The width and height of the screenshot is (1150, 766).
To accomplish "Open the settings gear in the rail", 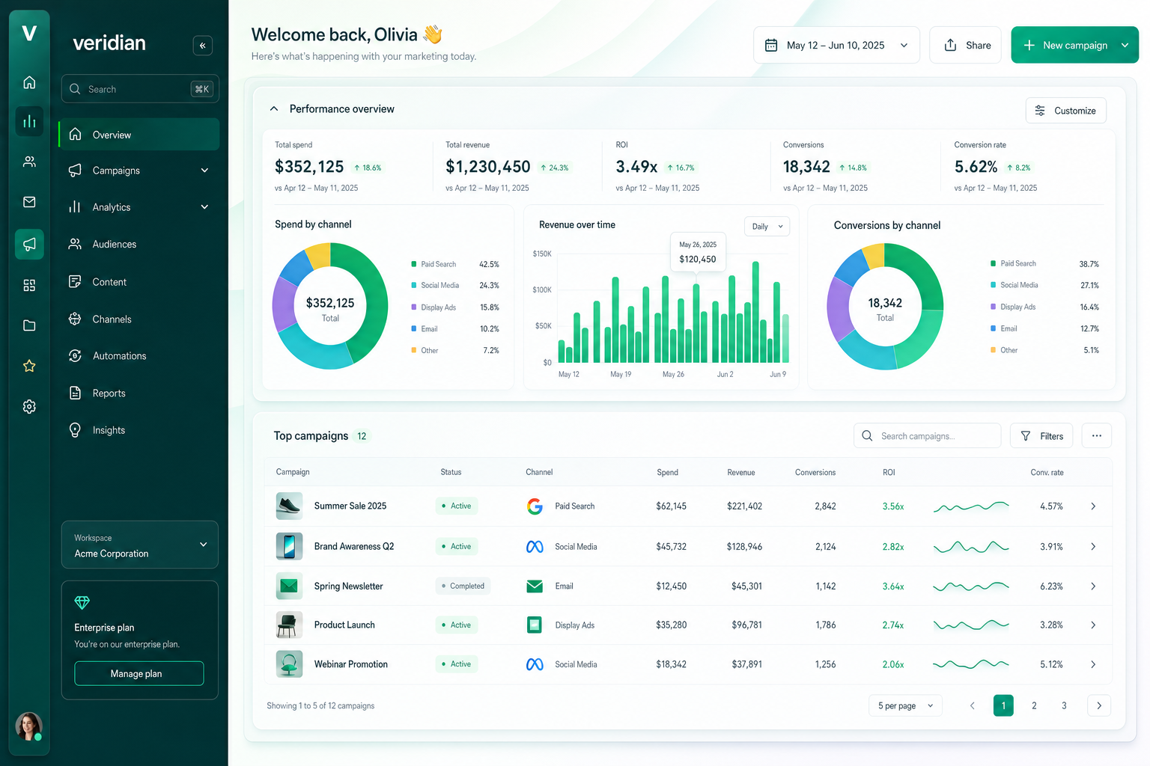I will click(x=29, y=407).
